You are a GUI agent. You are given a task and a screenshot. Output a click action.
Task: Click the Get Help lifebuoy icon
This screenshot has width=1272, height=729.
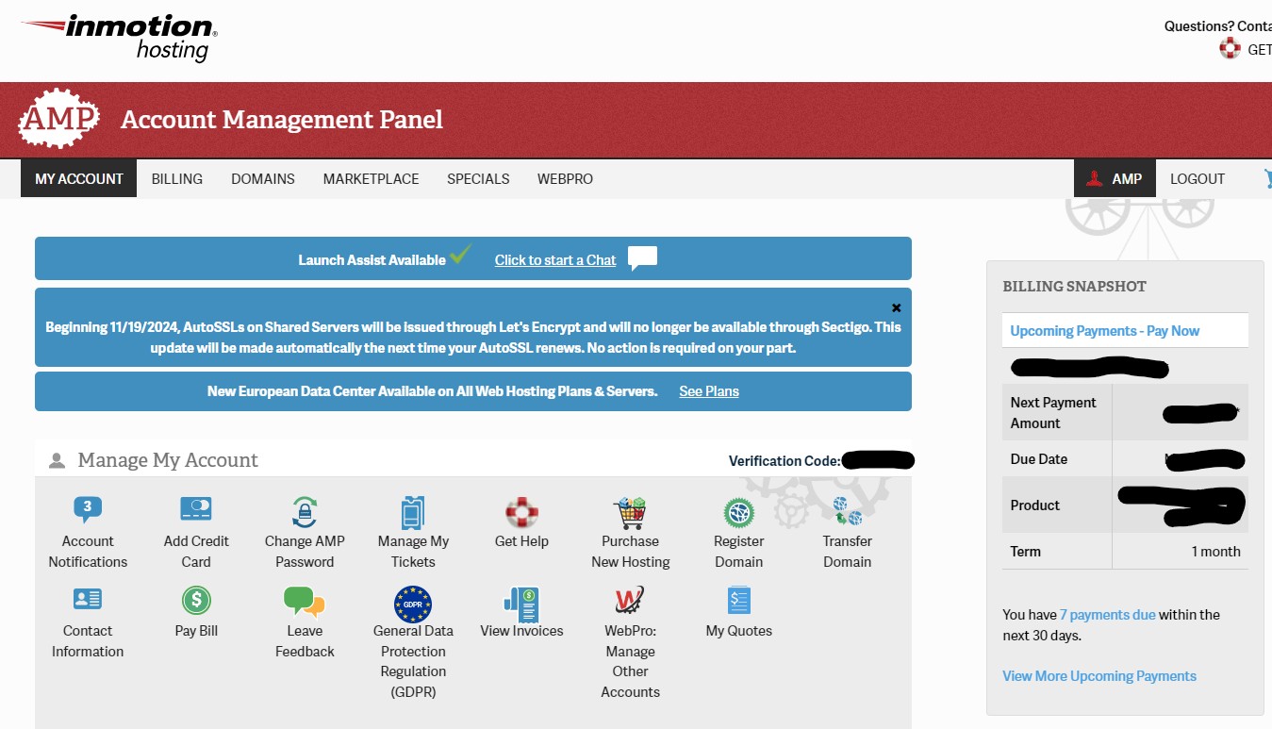(x=521, y=512)
